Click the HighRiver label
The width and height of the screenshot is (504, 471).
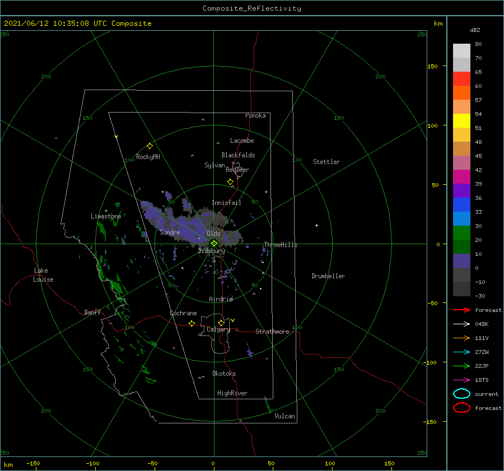click(232, 393)
